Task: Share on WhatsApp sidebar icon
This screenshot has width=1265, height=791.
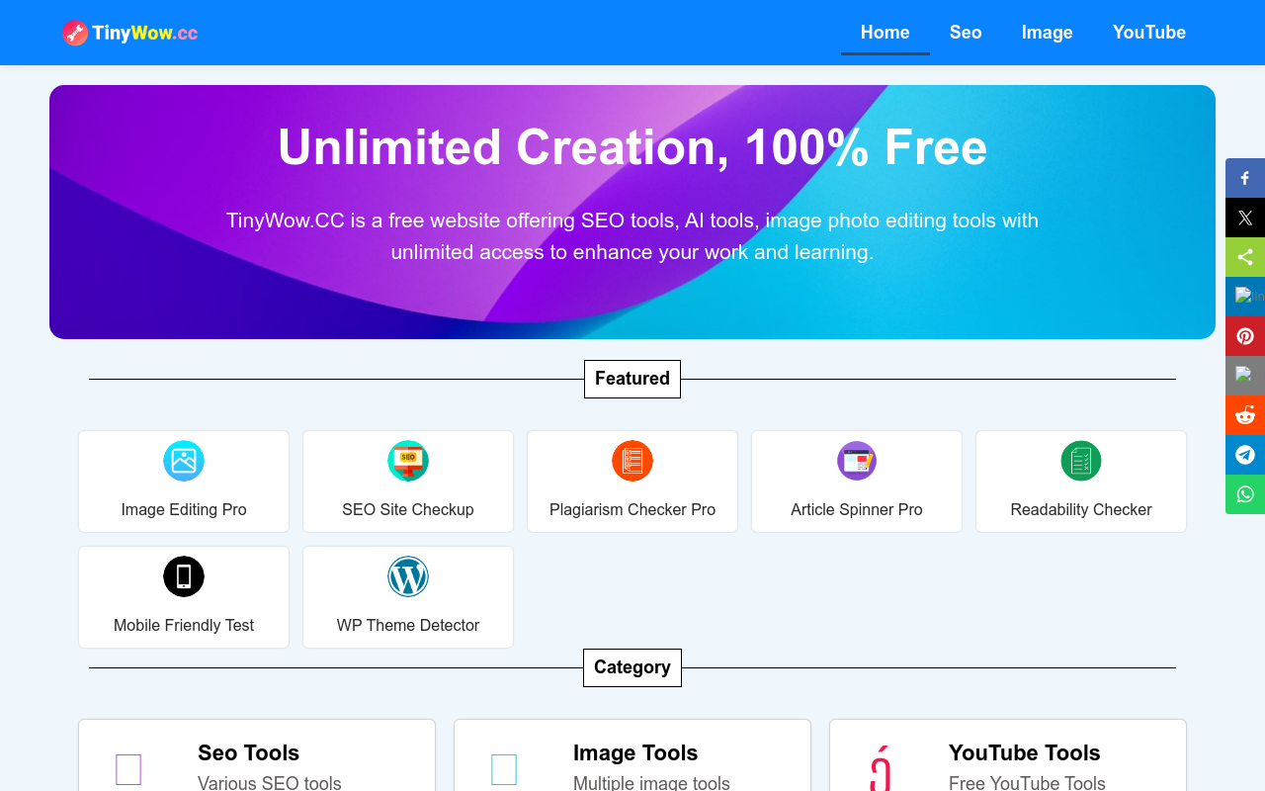Action: [1245, 494]
